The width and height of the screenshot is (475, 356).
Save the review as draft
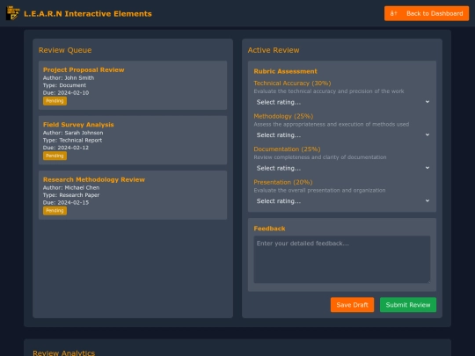point(352,305)
